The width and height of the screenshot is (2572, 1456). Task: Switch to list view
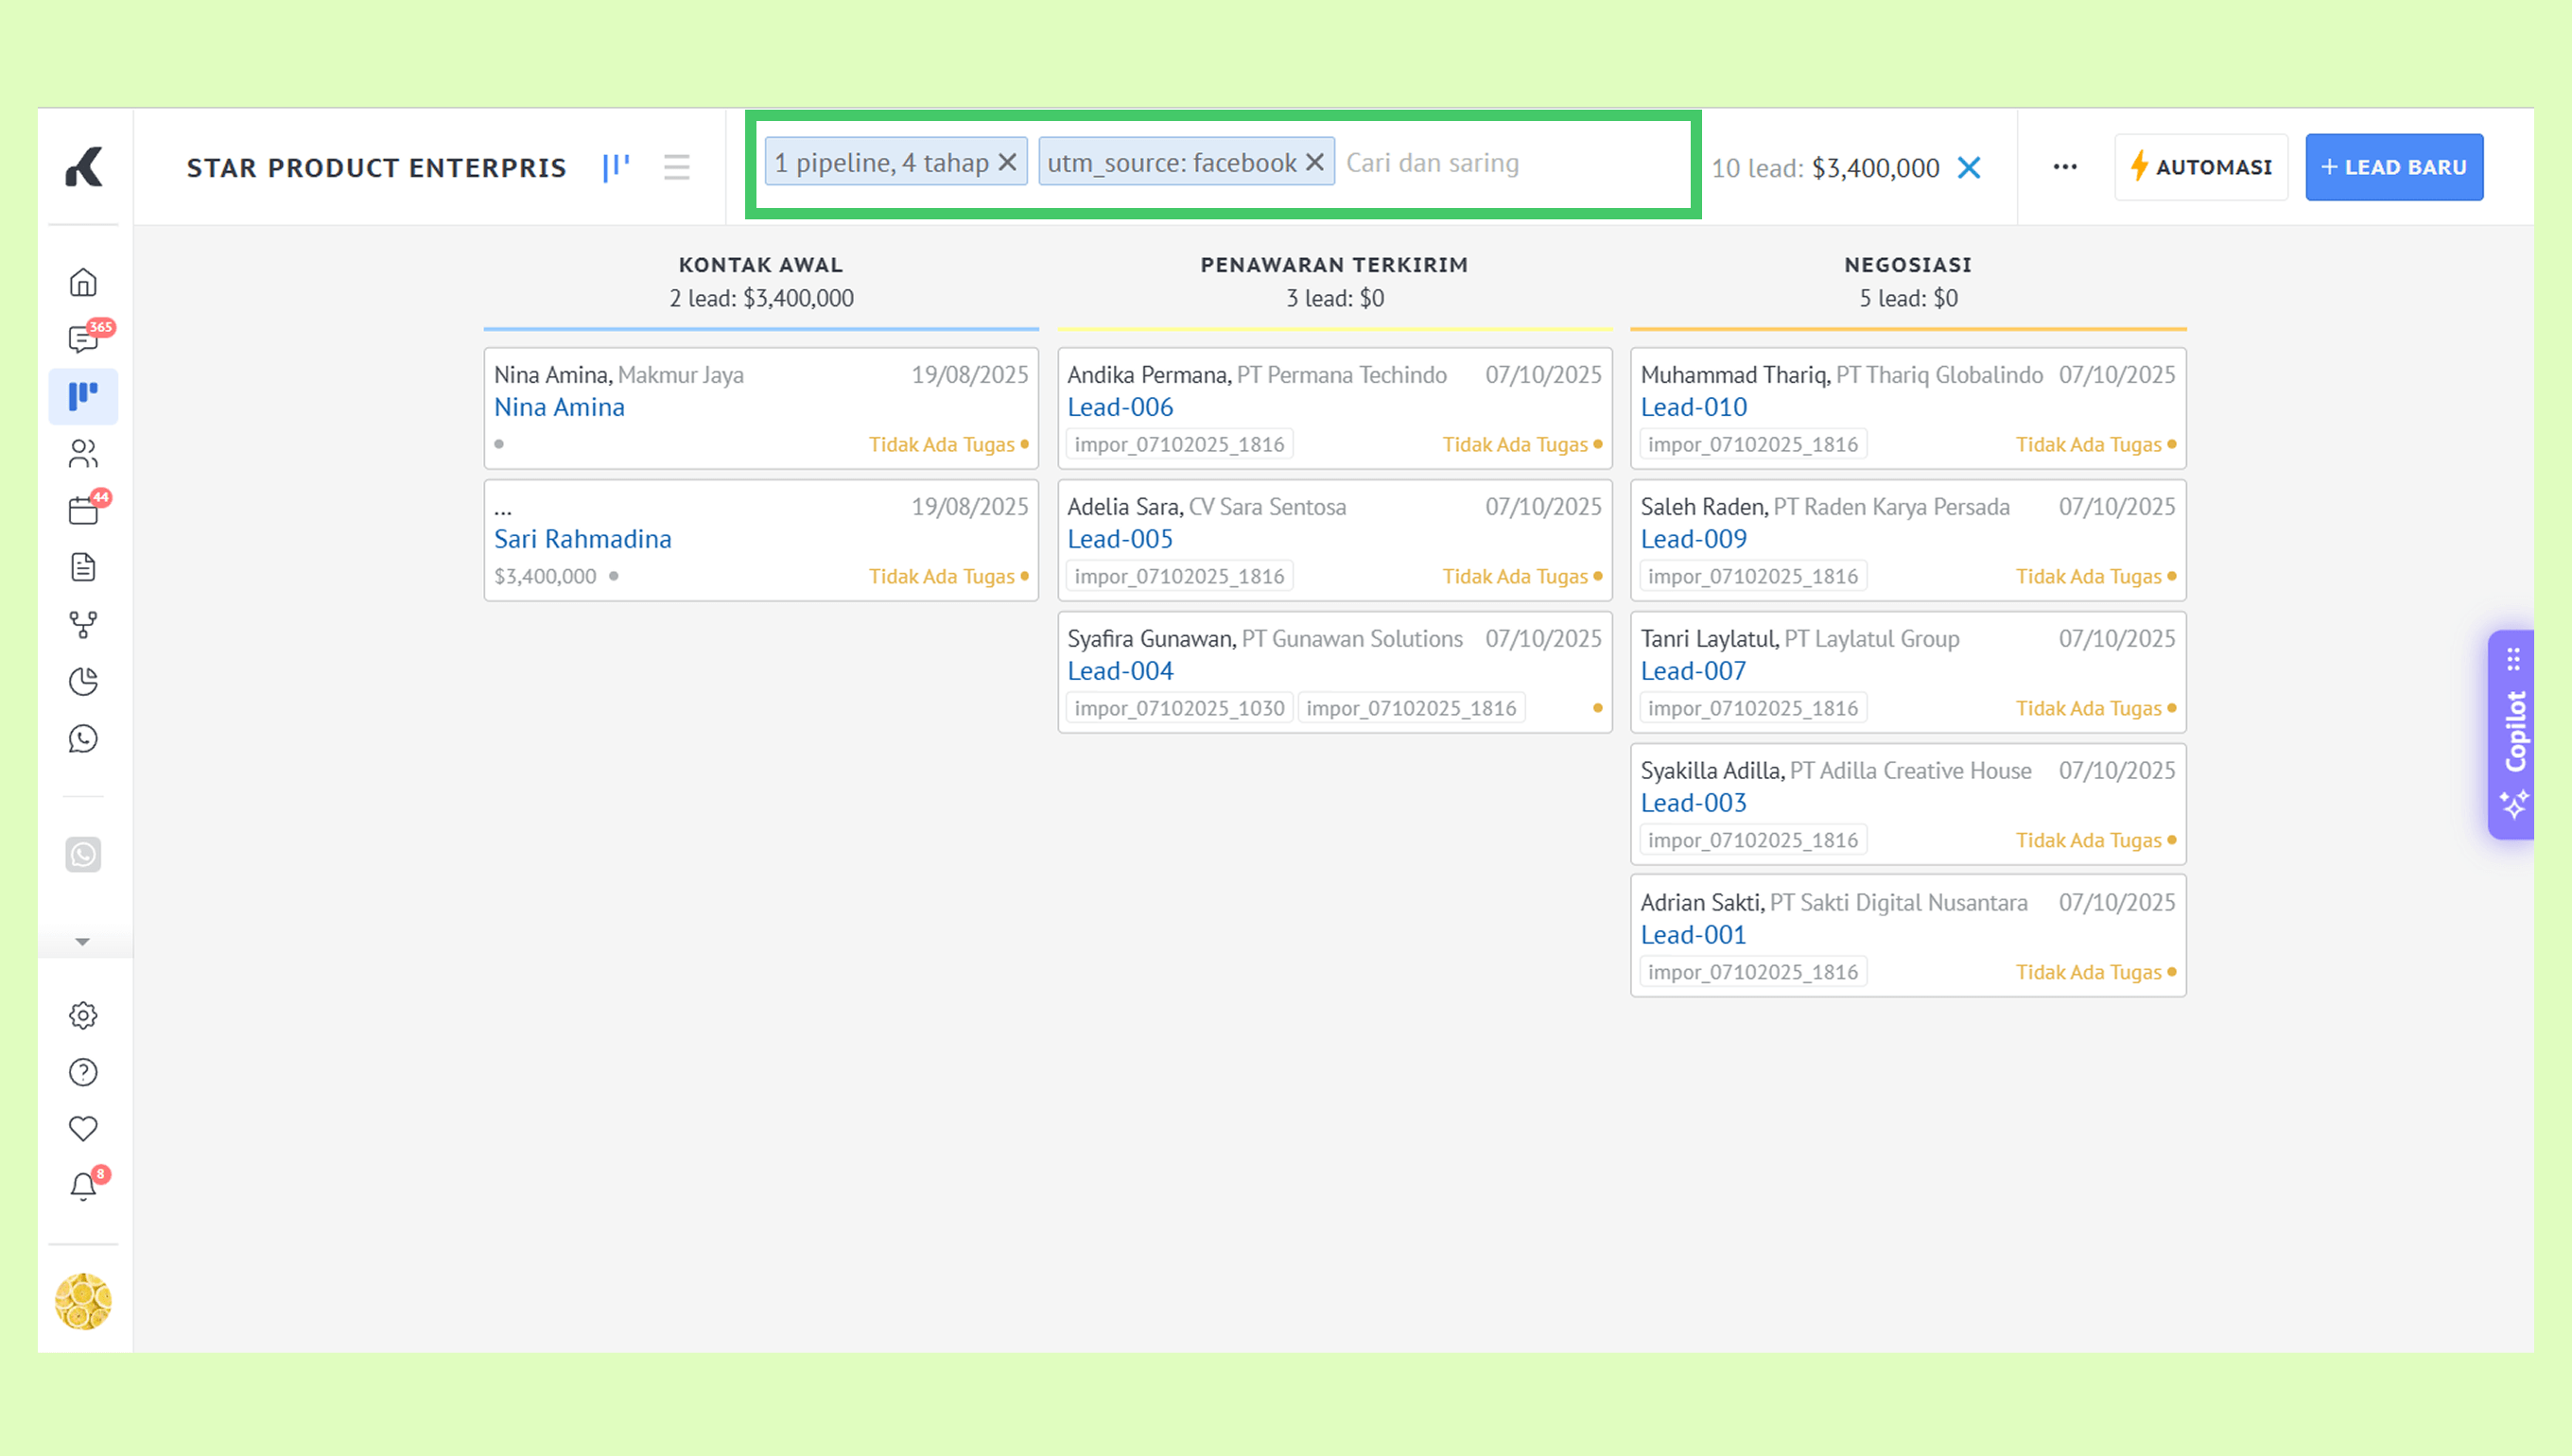point(677,167)
